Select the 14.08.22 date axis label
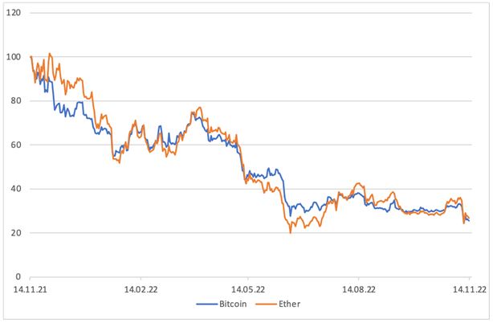This screenshot has width=493, height=323. (360, 288)
